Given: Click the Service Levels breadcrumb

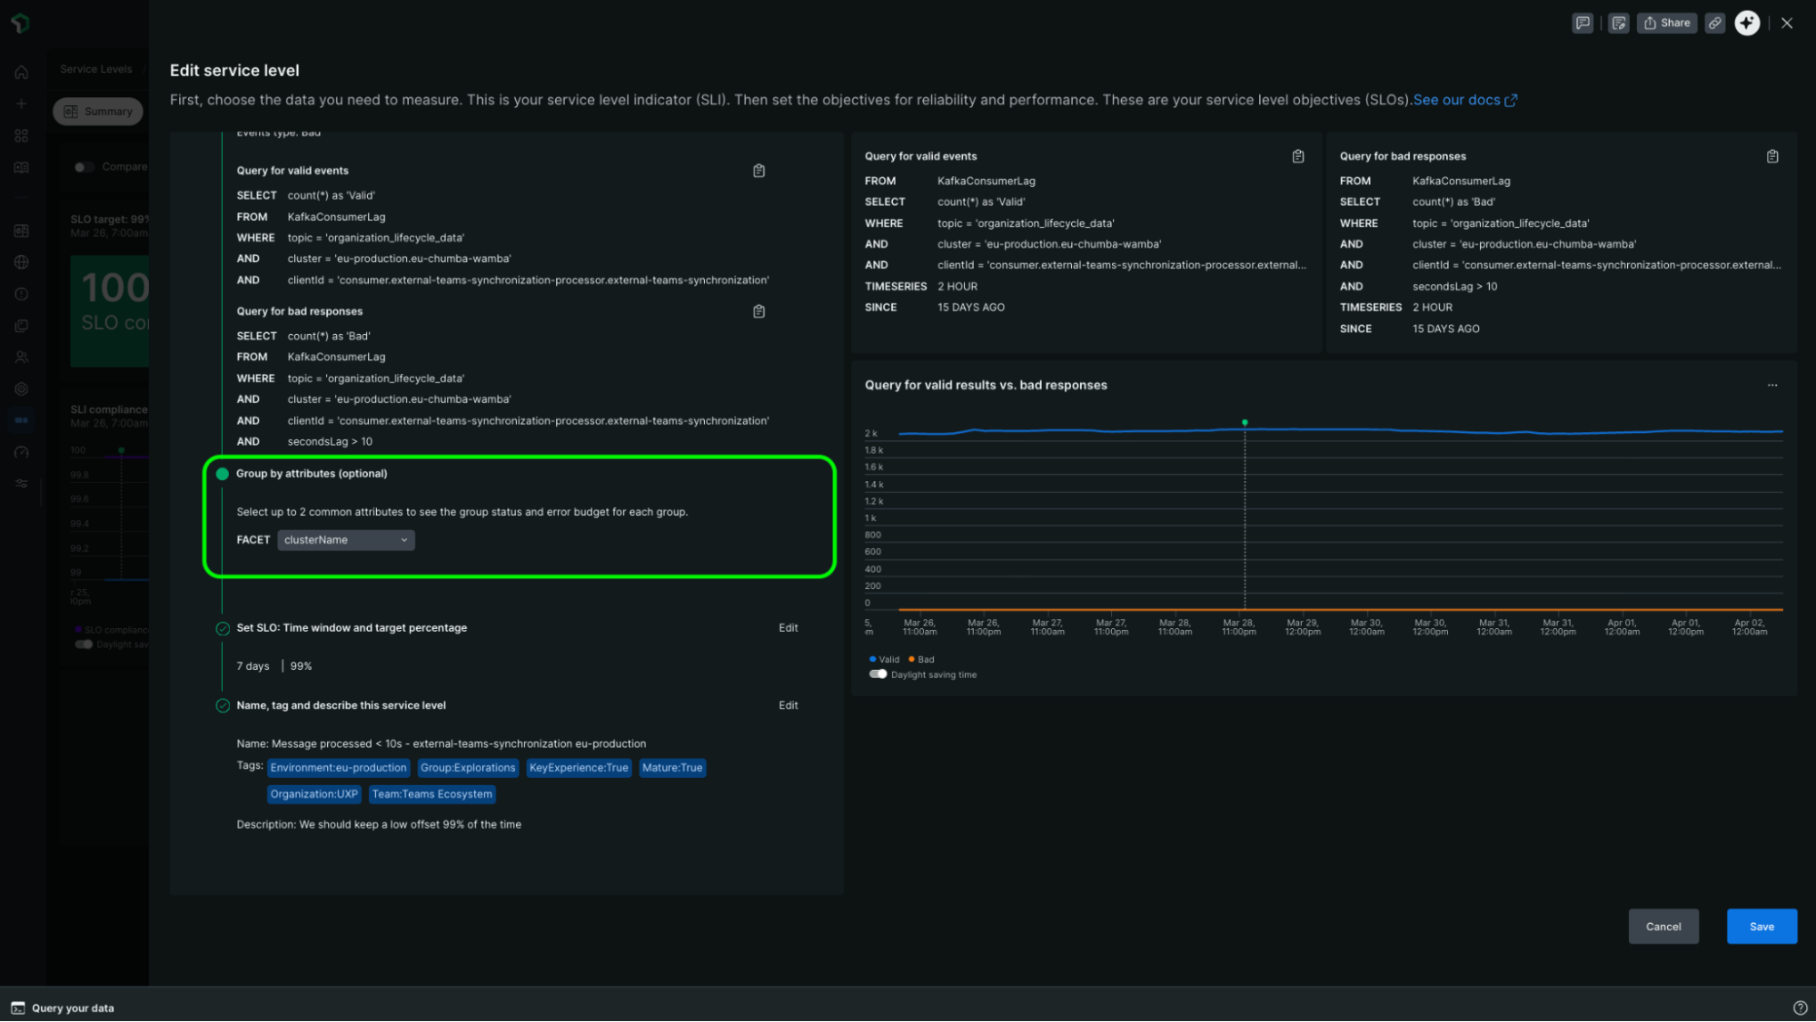Looking at the screenshot, I should [96, 69].
